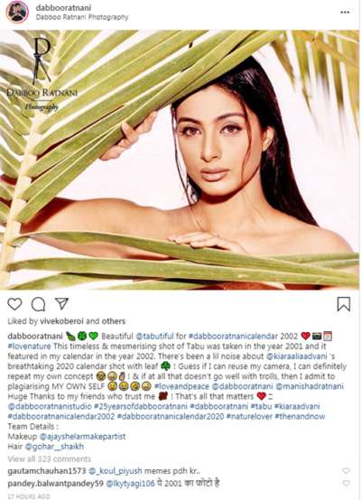Like the post with the heart icon

point(14,304)
